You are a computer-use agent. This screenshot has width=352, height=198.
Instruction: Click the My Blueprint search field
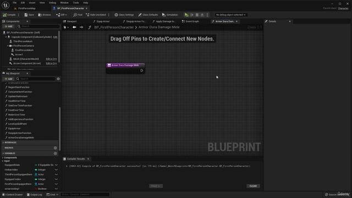click(x=35, y=79)
